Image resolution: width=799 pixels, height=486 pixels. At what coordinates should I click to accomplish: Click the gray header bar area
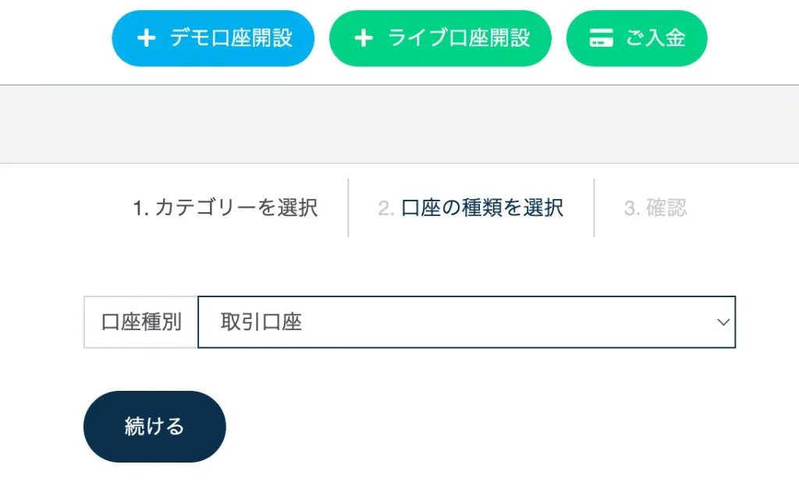point(399,121)
